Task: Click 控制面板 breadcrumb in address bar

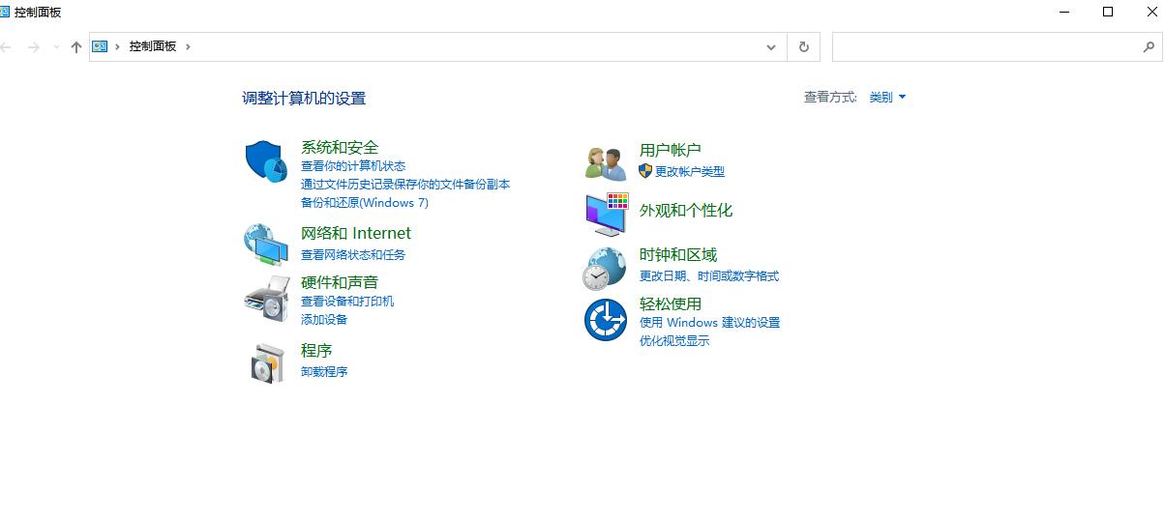Action: point(153,46)
